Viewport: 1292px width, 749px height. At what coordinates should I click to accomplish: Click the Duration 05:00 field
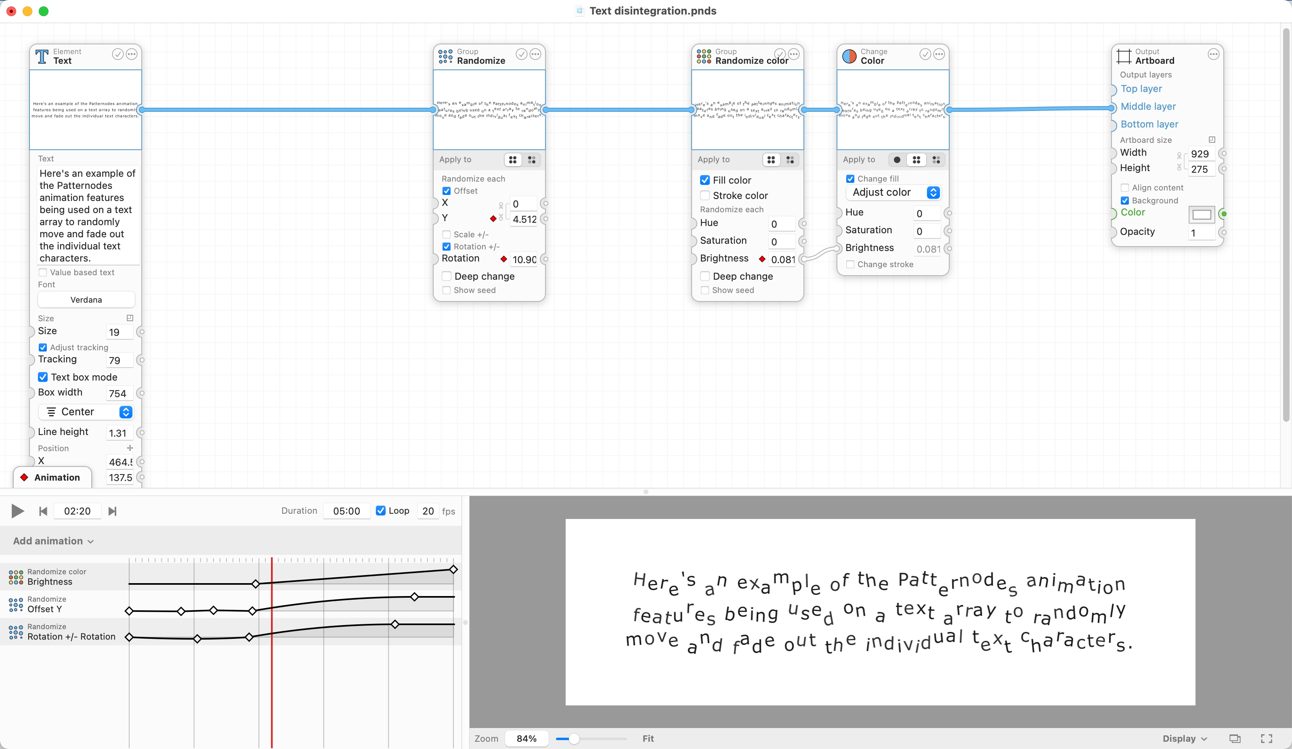[346, 511]
